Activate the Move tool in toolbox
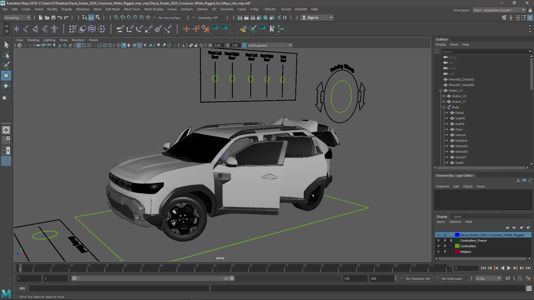 click(6, 76)
